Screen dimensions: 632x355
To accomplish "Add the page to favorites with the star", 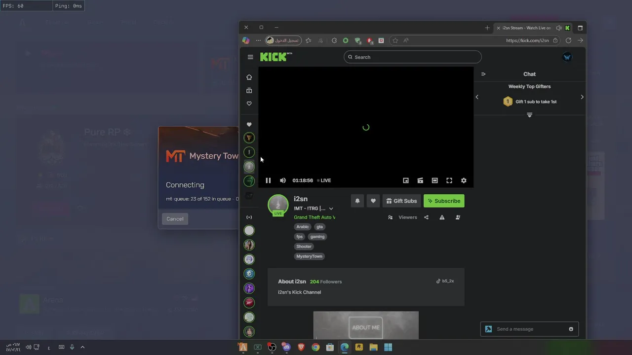I will [395, 40].
